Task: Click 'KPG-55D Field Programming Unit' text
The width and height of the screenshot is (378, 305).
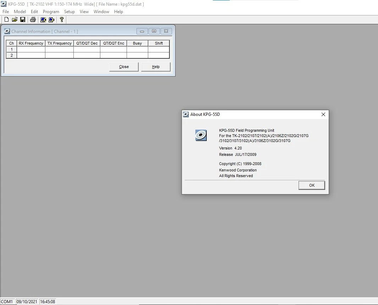Action: pos(246,130)
